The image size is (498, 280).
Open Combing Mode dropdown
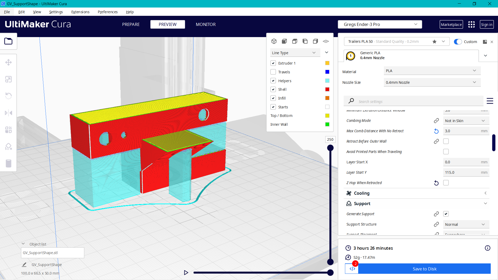466,121
